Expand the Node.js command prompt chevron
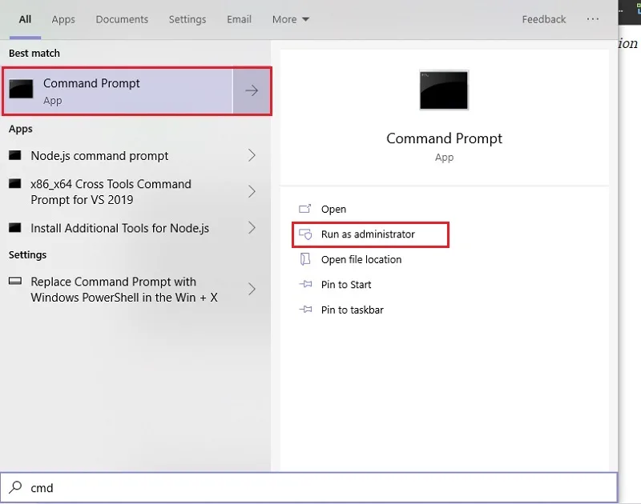The width and height of the screenshot is (641, 504). point(252,155)
